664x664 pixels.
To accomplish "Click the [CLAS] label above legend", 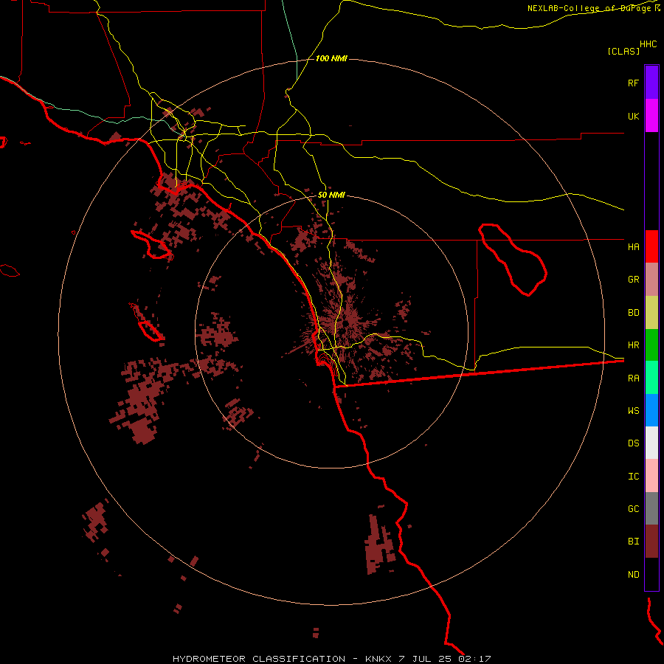I will [x=623, y=51].
